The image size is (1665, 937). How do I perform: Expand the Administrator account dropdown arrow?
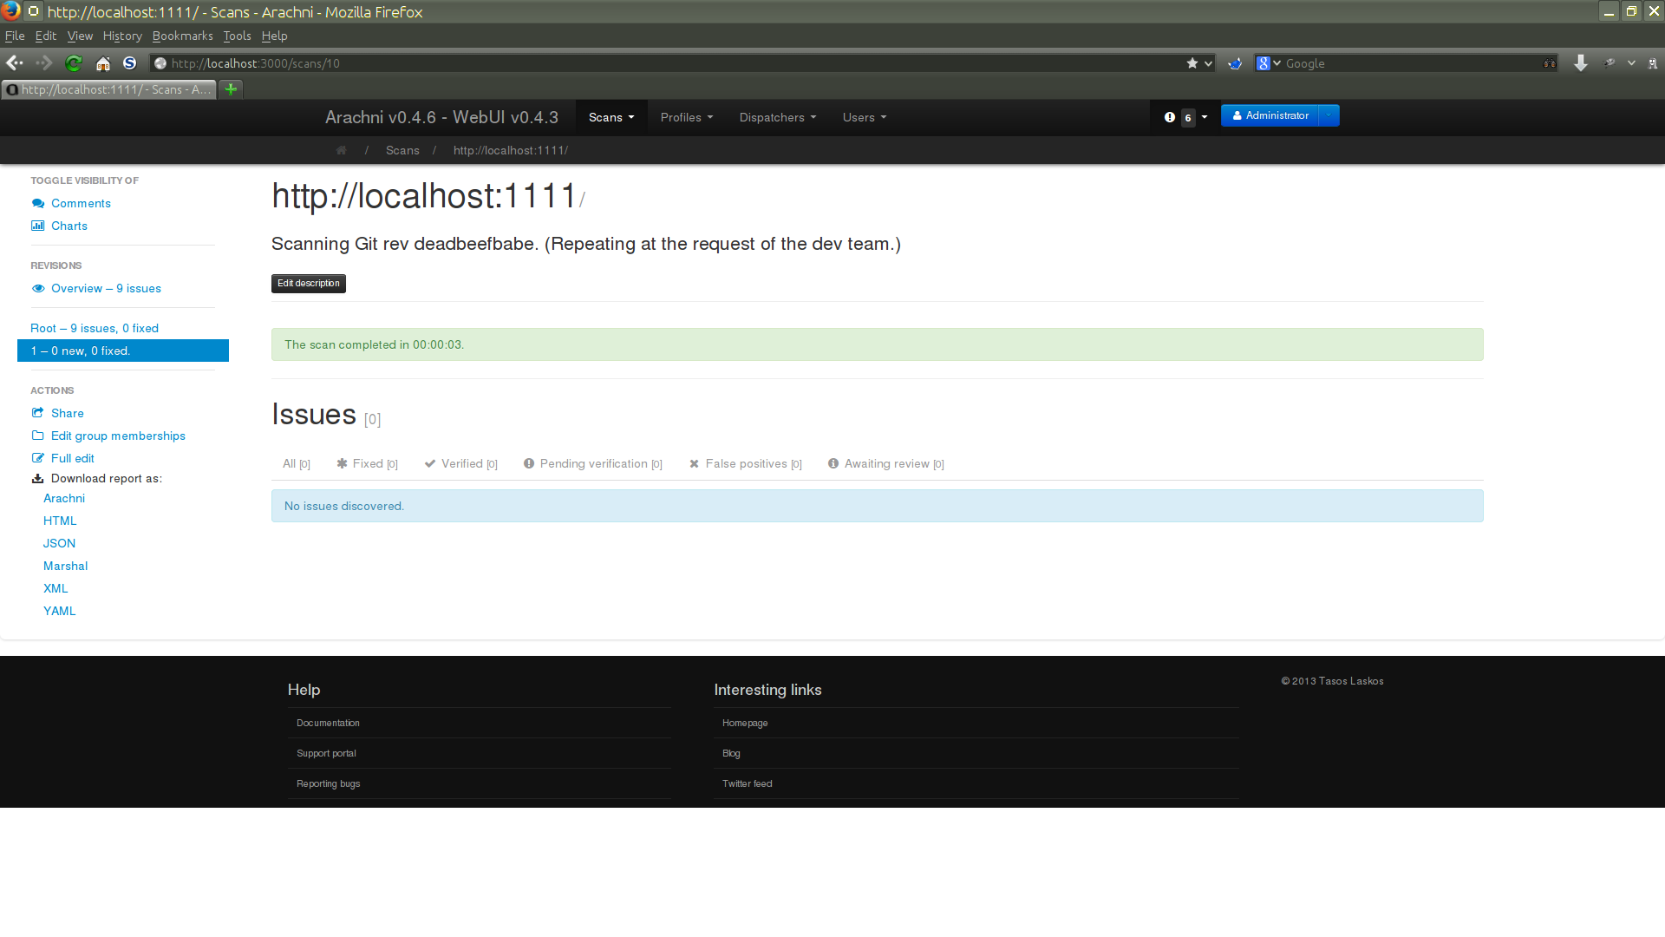[x=1329, y=115]
